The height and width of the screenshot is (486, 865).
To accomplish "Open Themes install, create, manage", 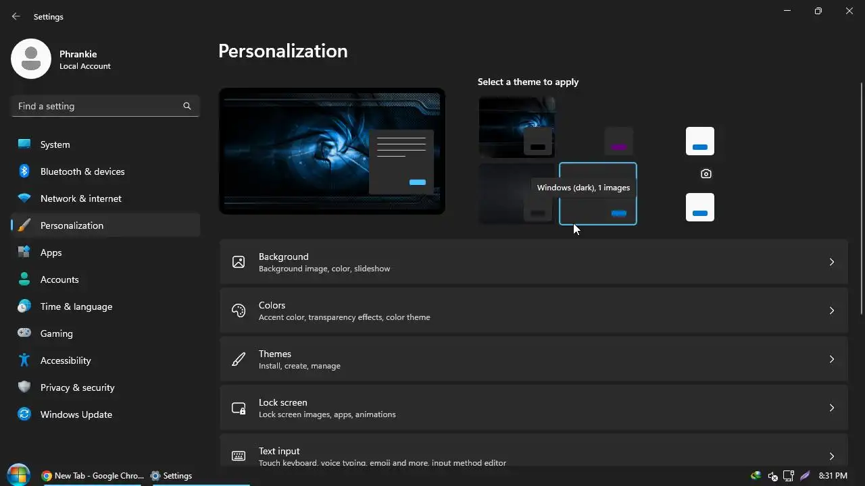I will [x=534, y=359].
